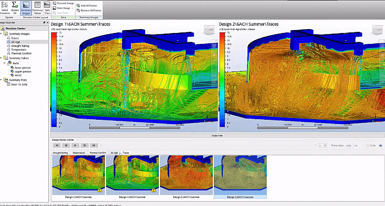The image size is (385, 206).
Task: Click Remove All Frames
Action: (89, 10)
